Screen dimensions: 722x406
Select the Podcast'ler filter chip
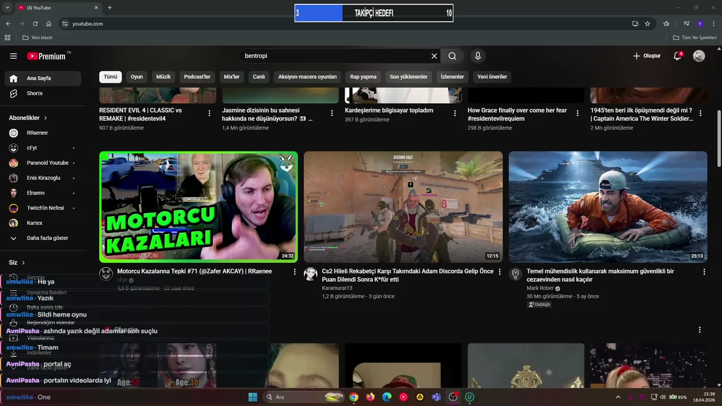click(197, 77)
